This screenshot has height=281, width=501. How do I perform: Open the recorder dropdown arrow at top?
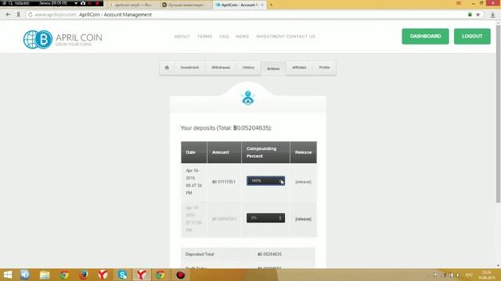tap(76, 3)
